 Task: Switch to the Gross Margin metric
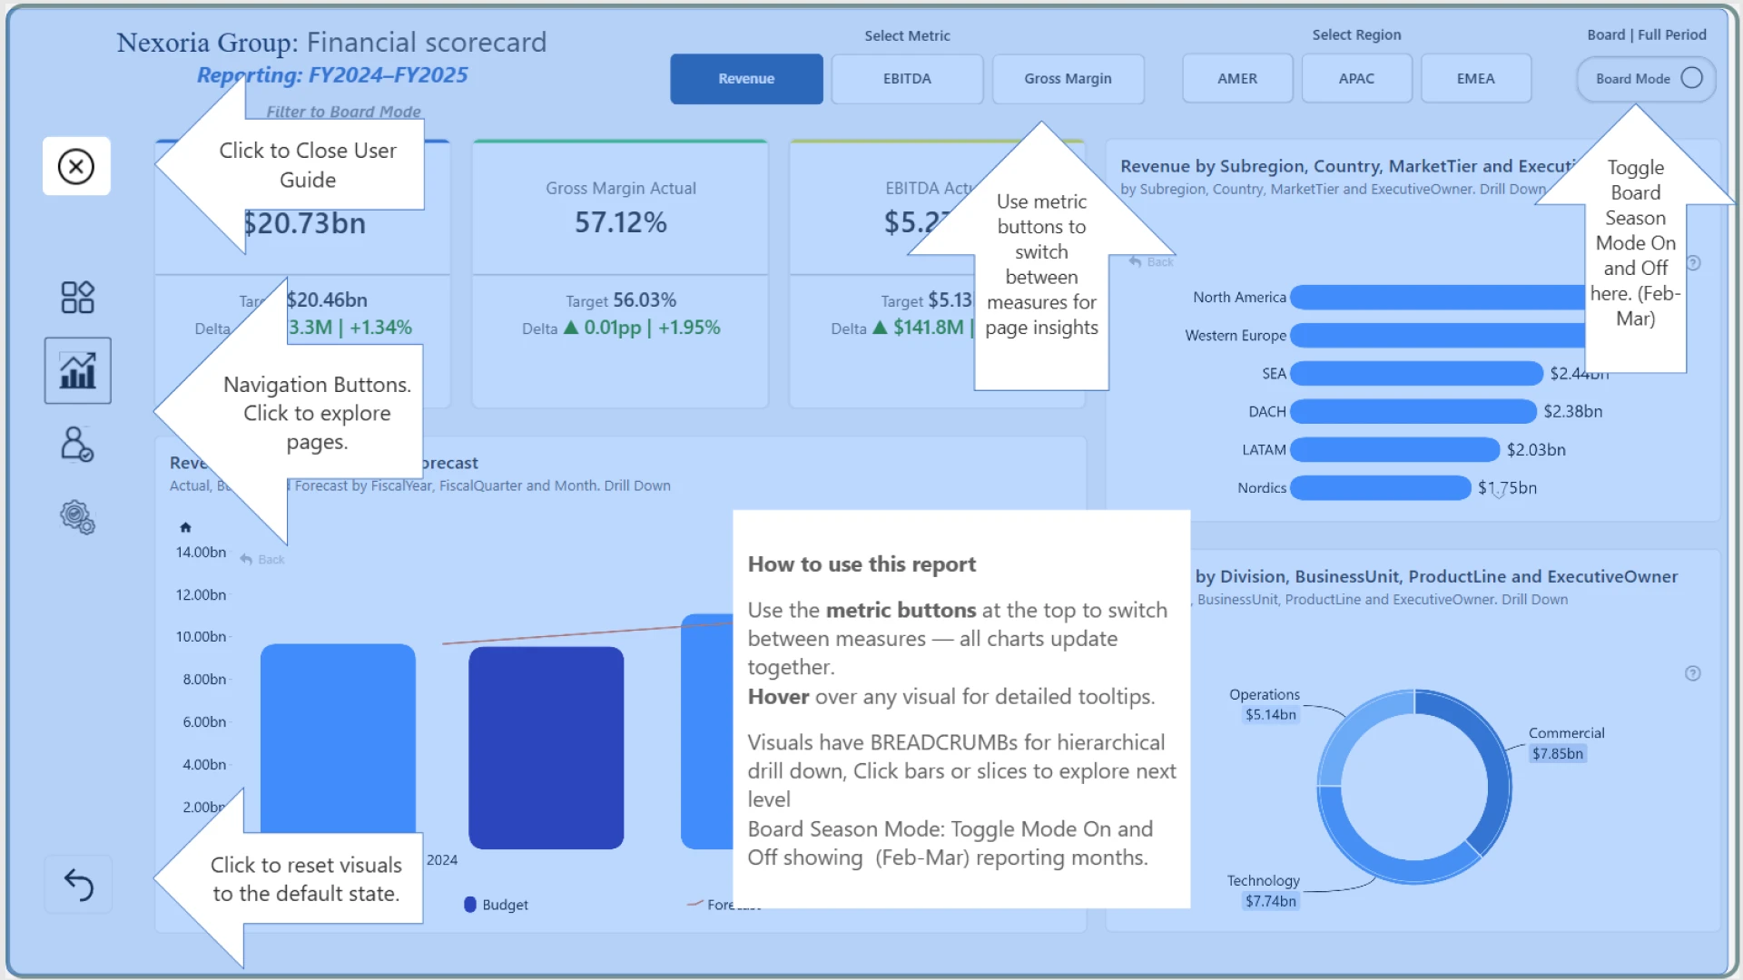(x=1068, y=79)
